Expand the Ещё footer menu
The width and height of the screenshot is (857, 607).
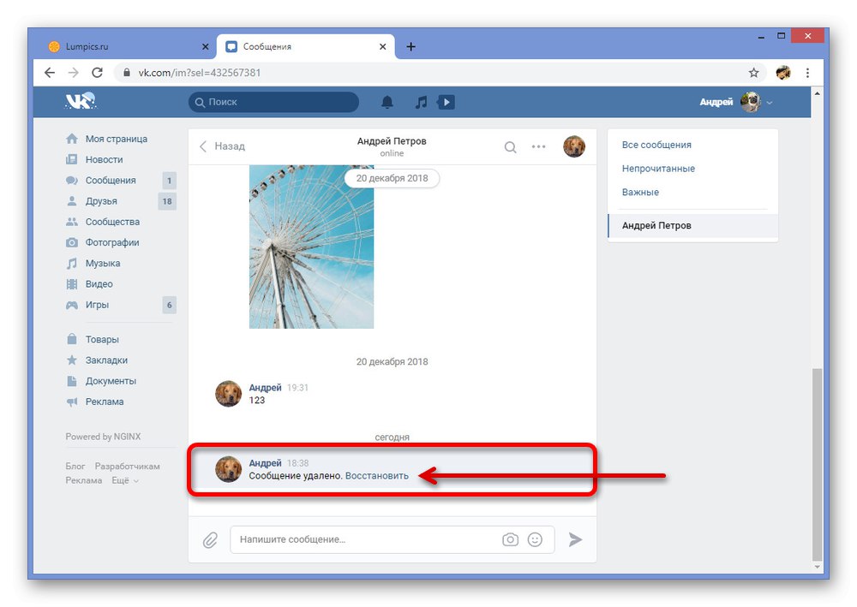[124, 480]
